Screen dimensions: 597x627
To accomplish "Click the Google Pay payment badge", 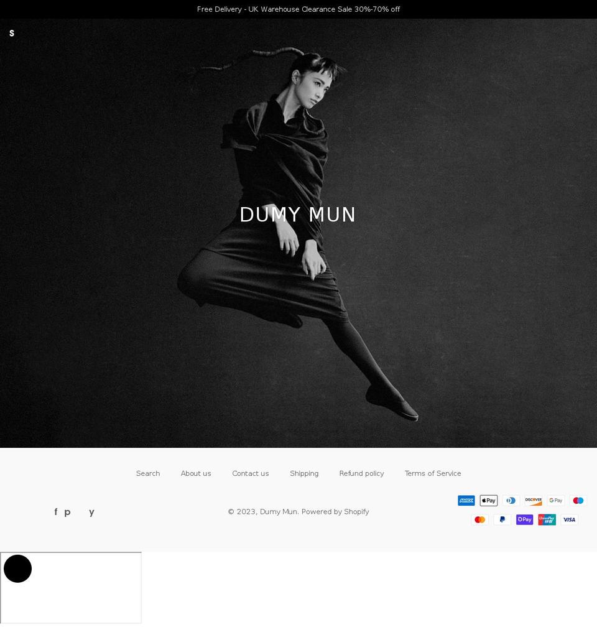I will tap(555, 501).
